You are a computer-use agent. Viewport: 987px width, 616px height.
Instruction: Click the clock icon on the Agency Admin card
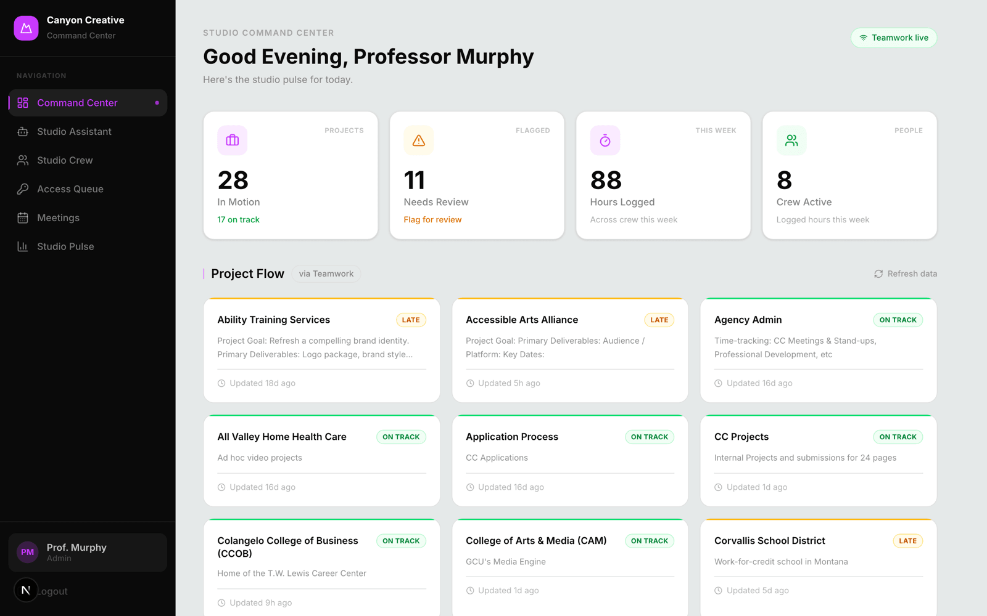point(719,383)
